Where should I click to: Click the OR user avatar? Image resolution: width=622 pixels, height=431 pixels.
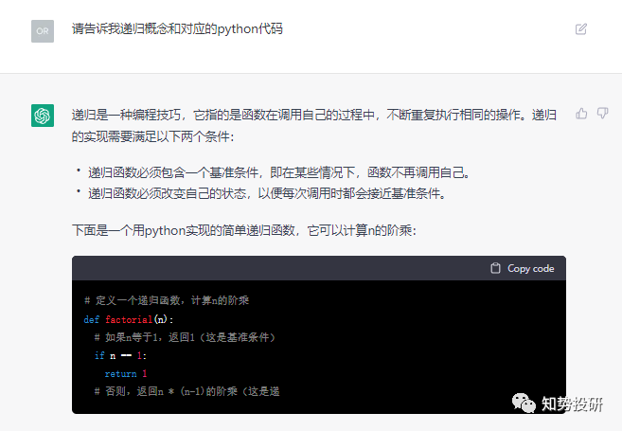(43, 31)
